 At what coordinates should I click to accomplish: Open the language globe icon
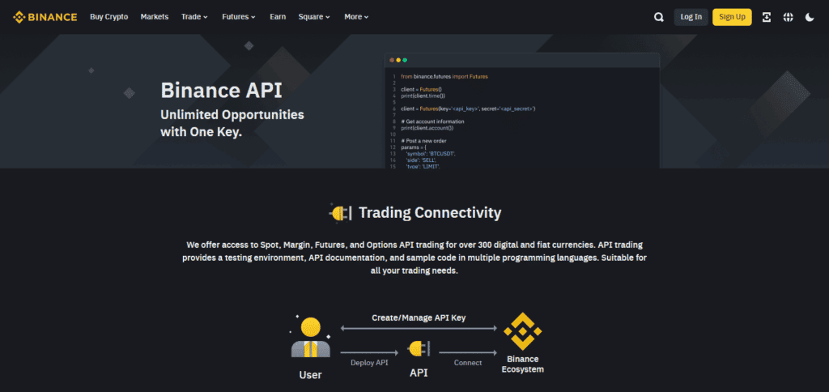click(788, 17)
